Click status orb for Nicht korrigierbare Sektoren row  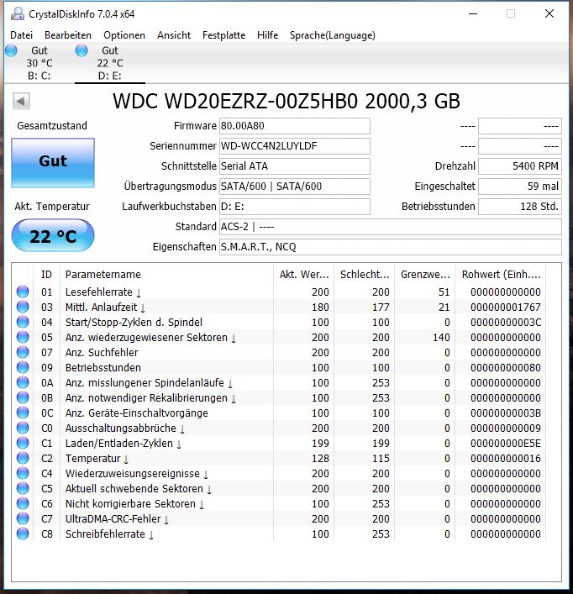point(23,503)
